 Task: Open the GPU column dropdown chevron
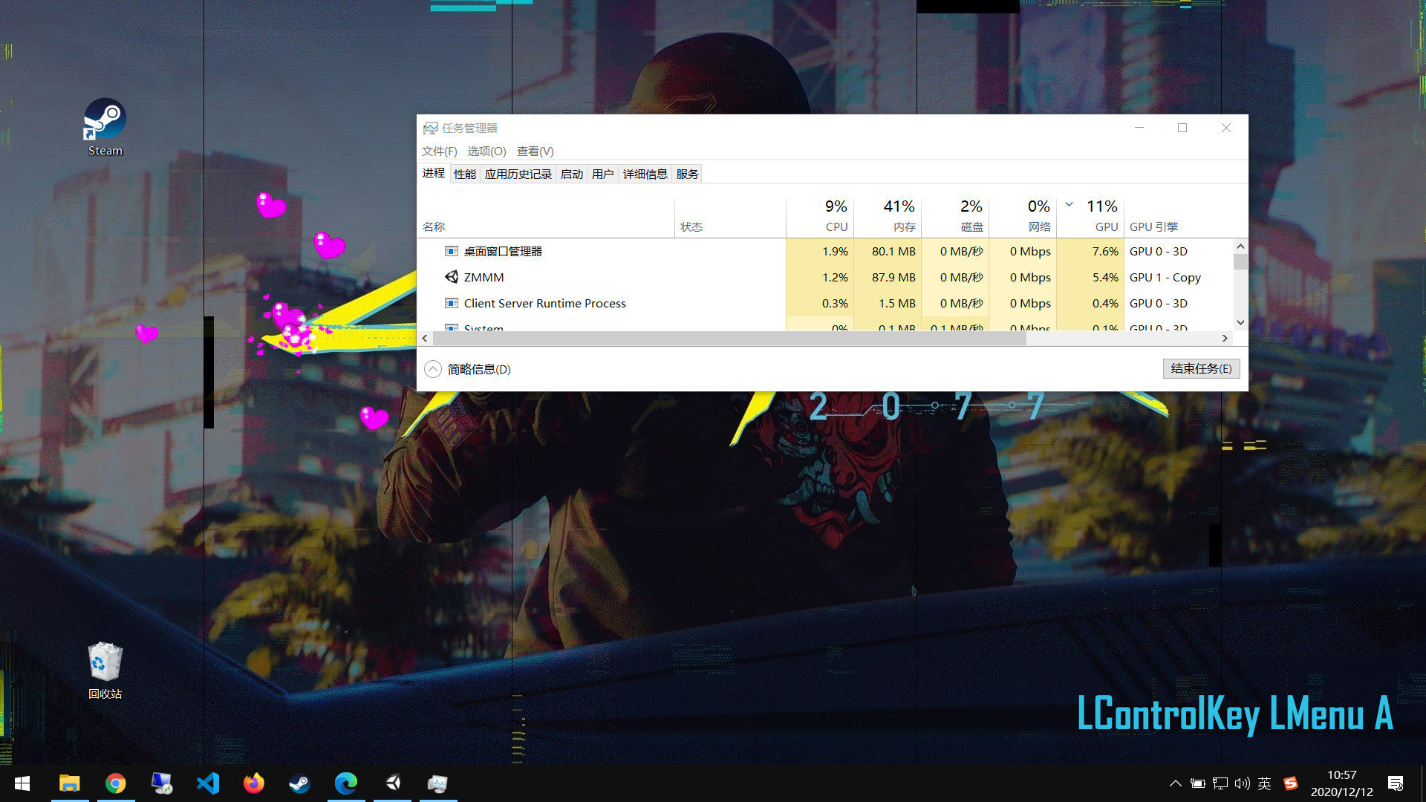pyautogui.click(x=1068, y=204)
